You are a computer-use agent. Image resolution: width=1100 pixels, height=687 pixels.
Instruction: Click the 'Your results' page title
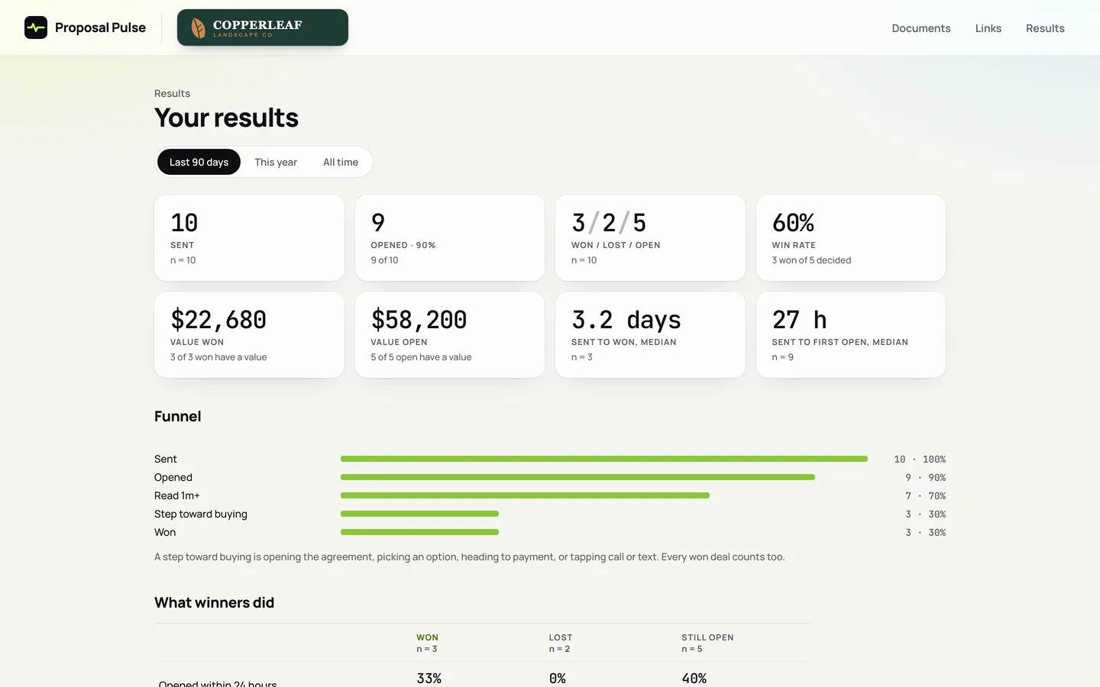226,118
